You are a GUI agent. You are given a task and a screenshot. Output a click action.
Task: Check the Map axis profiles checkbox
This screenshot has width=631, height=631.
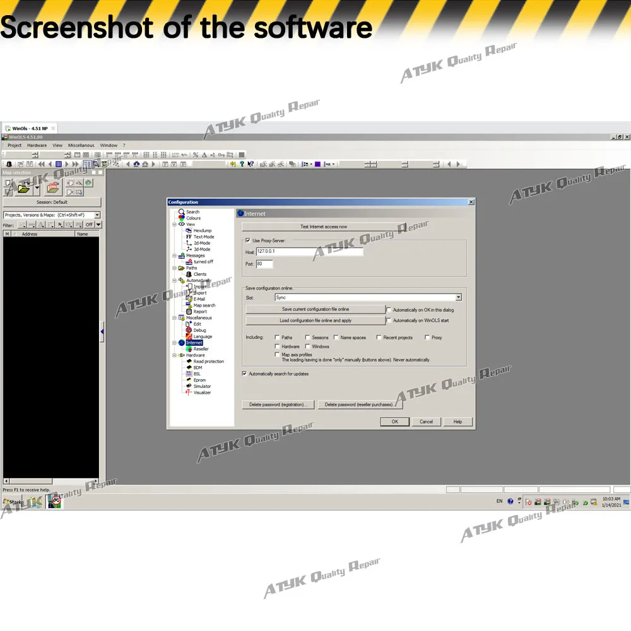pos(277,355)
